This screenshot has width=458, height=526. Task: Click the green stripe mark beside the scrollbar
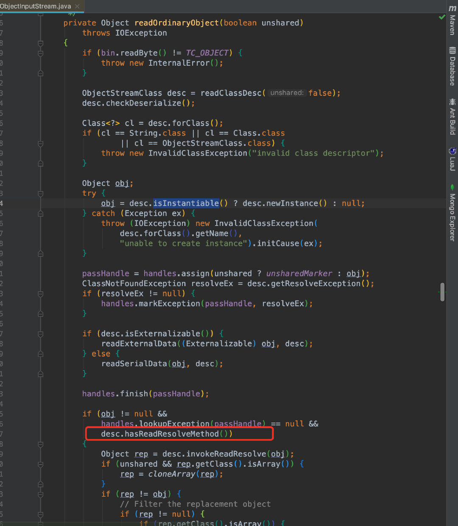click(x=439, y=292)
